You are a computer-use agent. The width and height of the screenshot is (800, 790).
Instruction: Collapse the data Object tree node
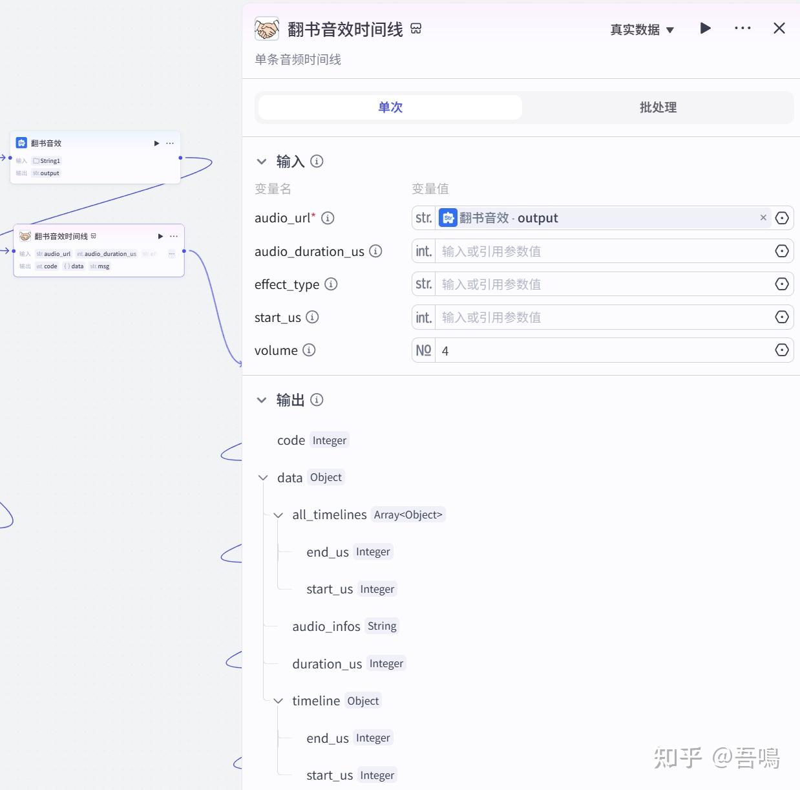[x=263, y=478]
